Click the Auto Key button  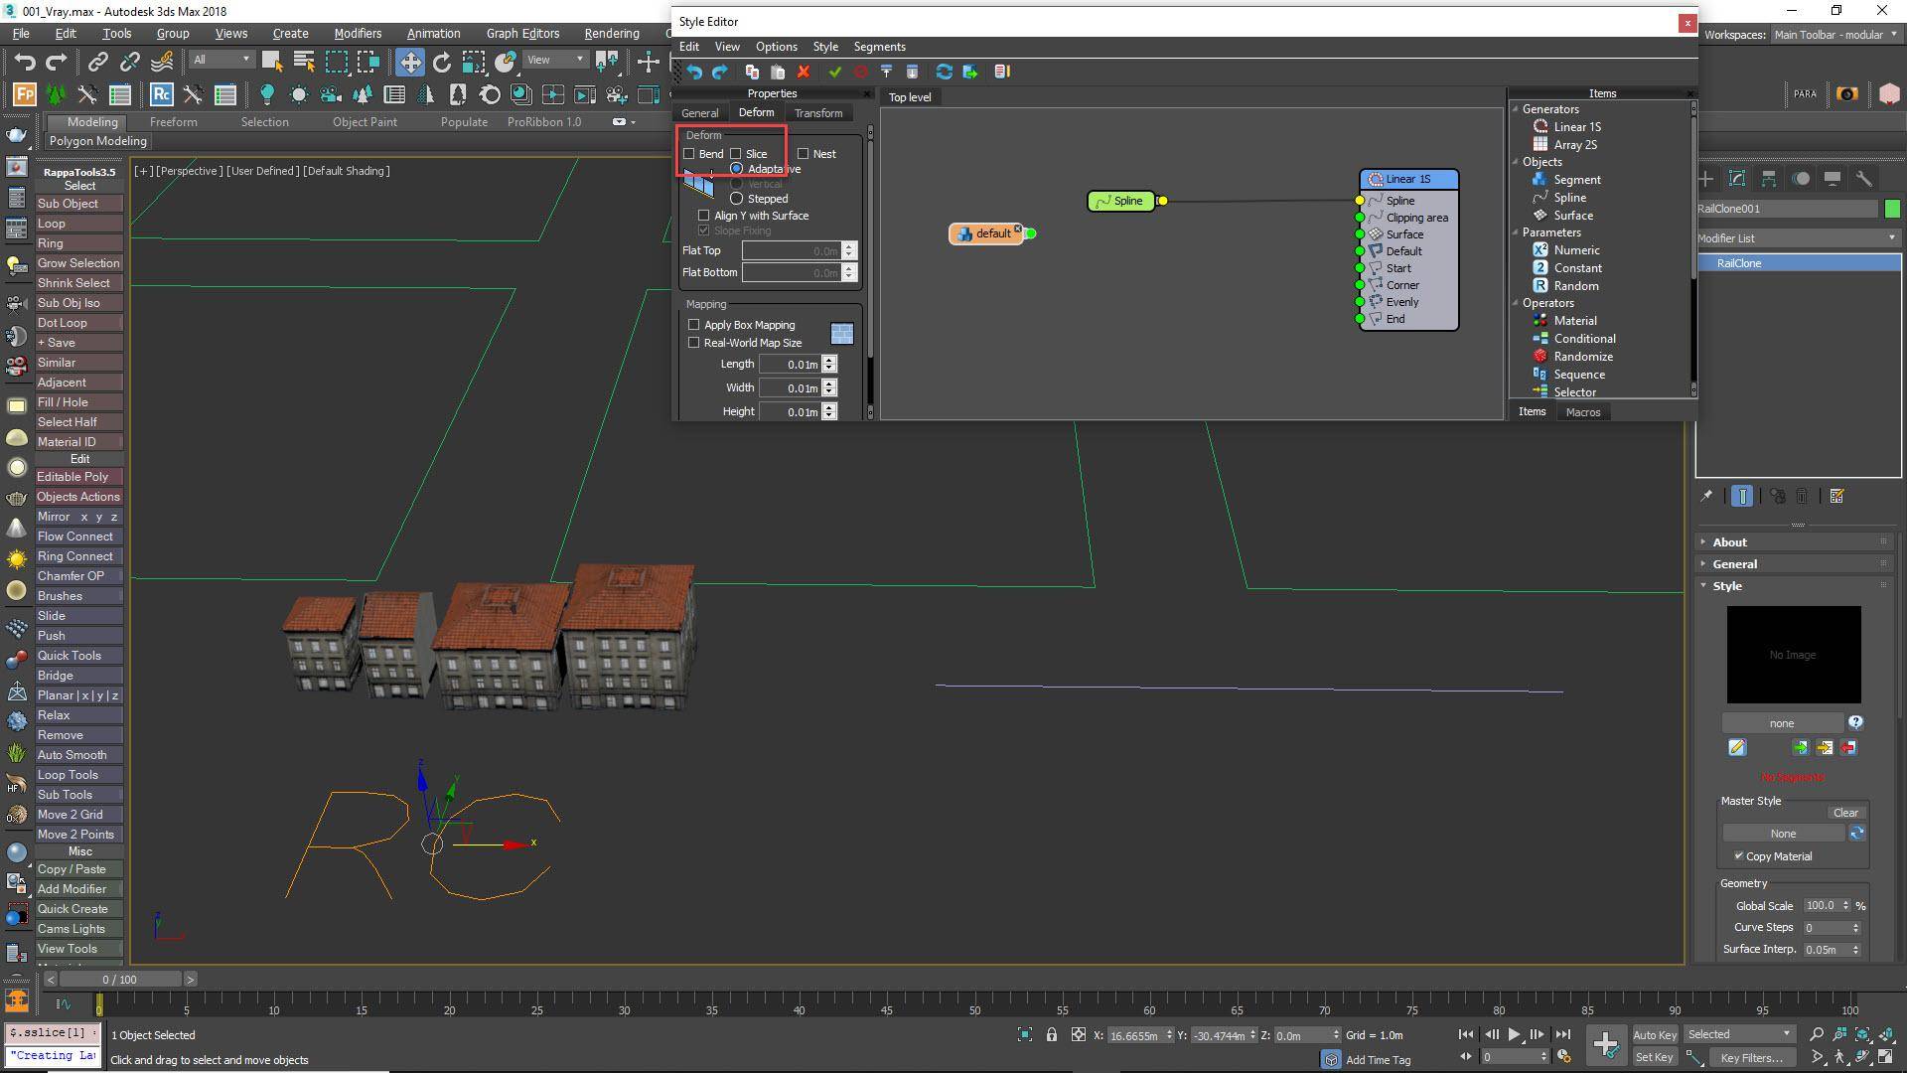(x=1654, y=1034)
